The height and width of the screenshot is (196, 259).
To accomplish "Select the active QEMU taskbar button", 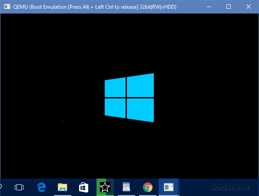I will [169, 187].
